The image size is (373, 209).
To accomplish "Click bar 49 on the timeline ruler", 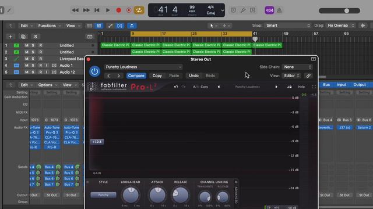I will (286, 34).
